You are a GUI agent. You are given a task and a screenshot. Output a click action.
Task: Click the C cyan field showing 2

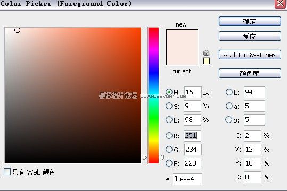252,136
